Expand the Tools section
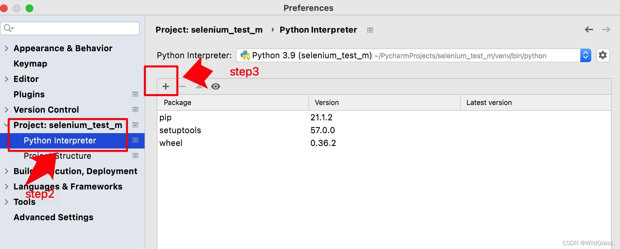Image resolution: width=620 pixels, height=249 pixels. [6, 202]
